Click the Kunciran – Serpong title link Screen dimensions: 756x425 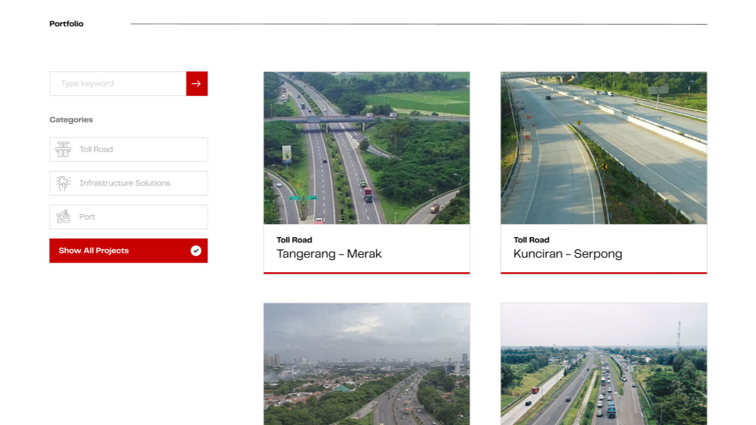click(568, 254)
